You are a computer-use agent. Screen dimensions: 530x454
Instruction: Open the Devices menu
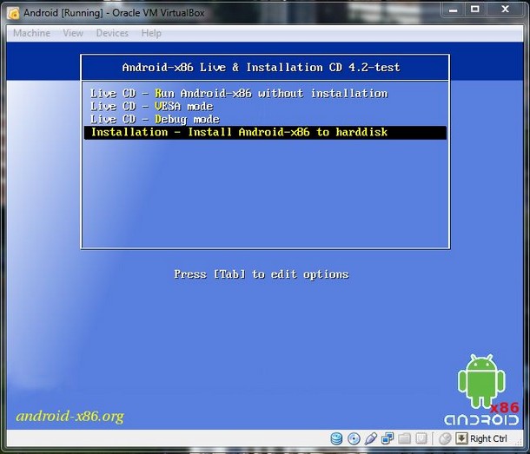(112, 33)
